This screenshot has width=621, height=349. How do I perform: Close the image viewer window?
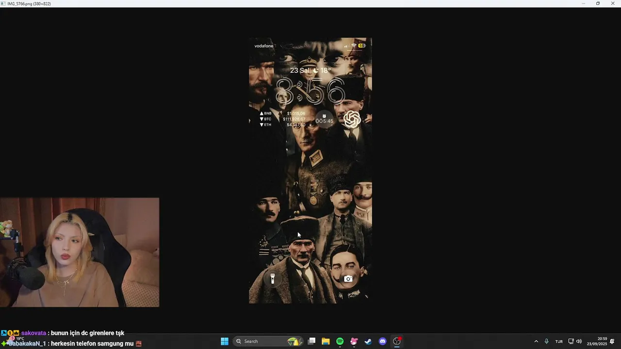(x=613, y=3)
